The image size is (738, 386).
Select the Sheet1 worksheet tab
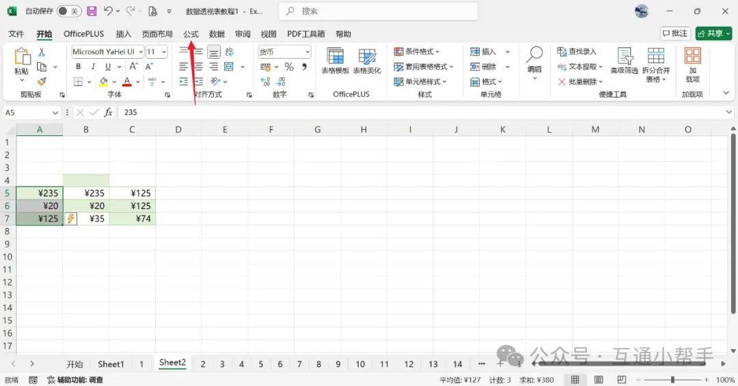[111, 364]
